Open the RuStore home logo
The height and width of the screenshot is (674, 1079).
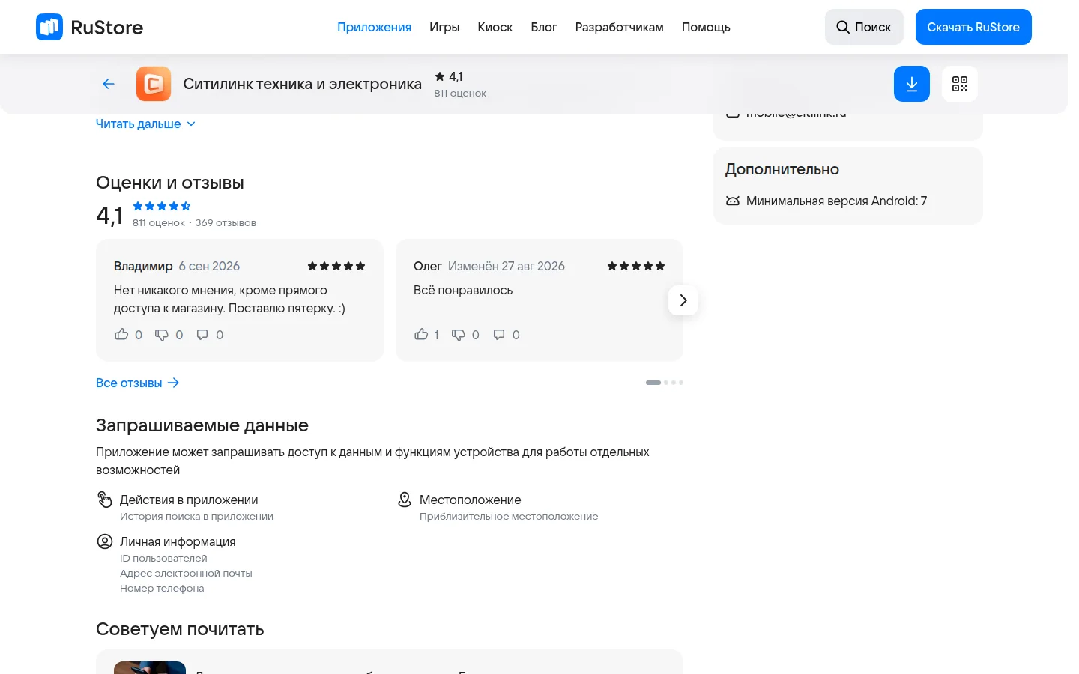pos(89,27)
